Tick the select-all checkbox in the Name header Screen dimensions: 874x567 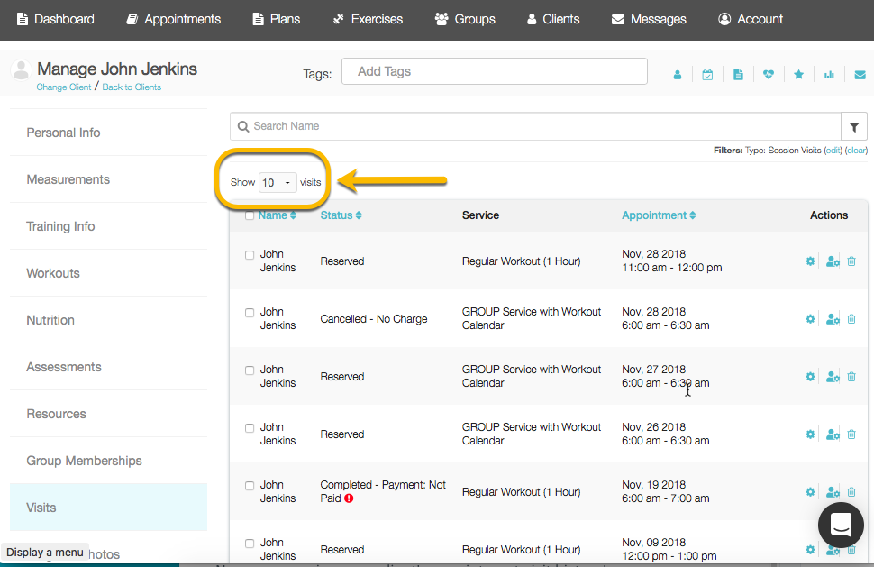pyautogui.click(x=250, y=215)
